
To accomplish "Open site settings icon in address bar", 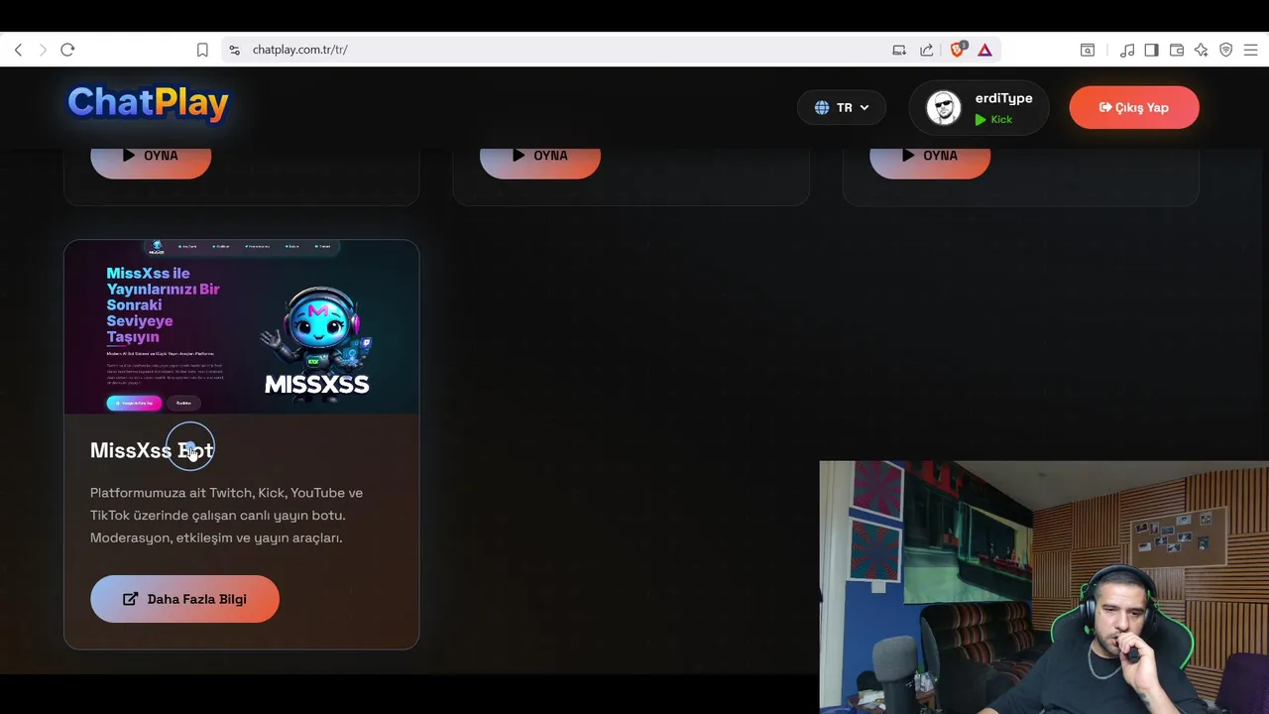I will (234, 50).
